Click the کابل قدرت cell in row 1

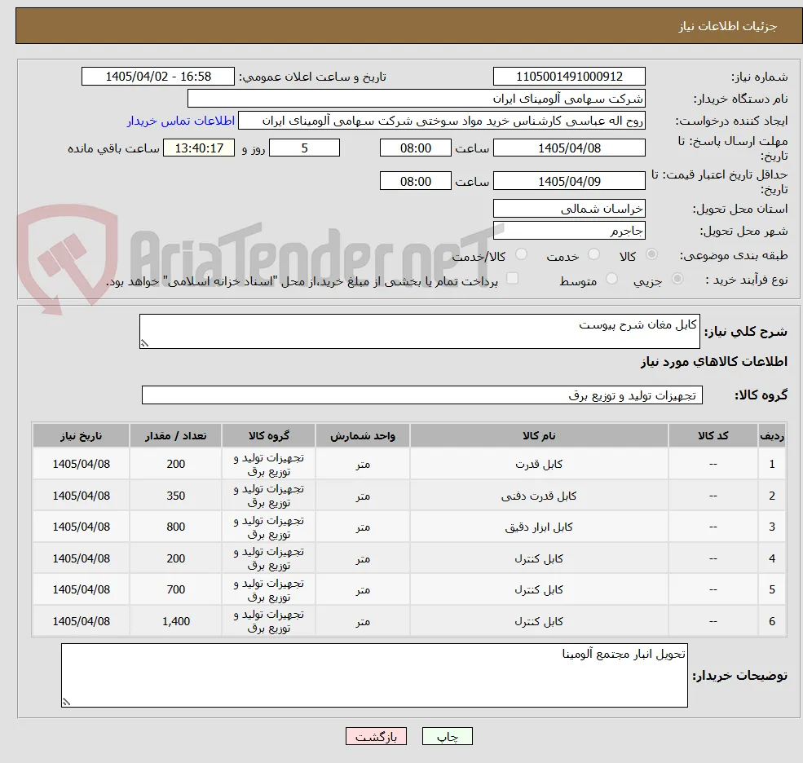(x=539, y=464)
